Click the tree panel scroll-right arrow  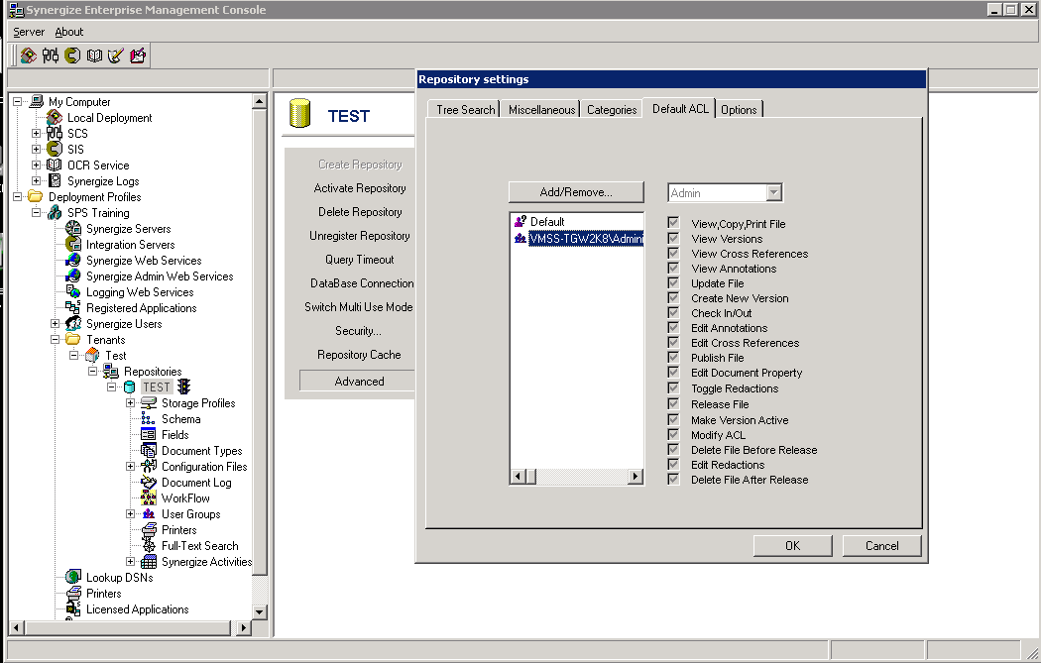click(x=244, y=627)
